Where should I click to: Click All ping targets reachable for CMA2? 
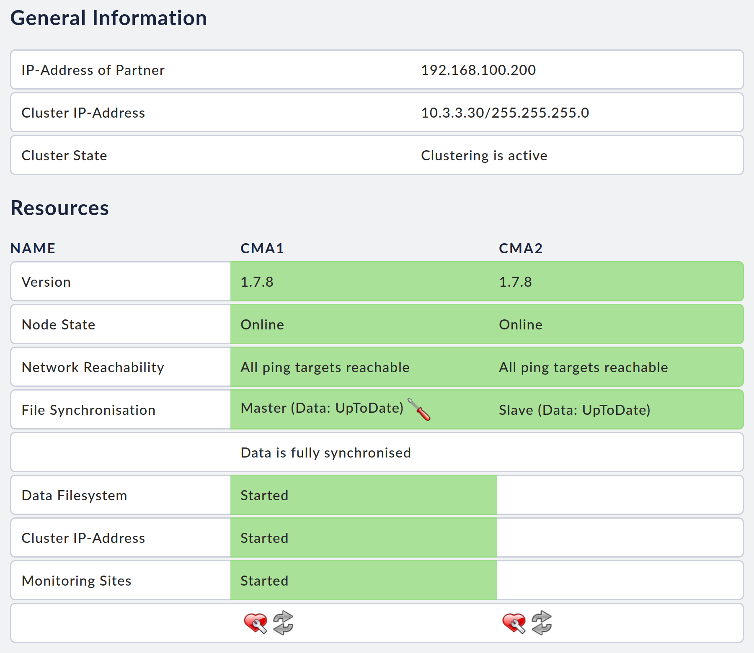point(583,367)
